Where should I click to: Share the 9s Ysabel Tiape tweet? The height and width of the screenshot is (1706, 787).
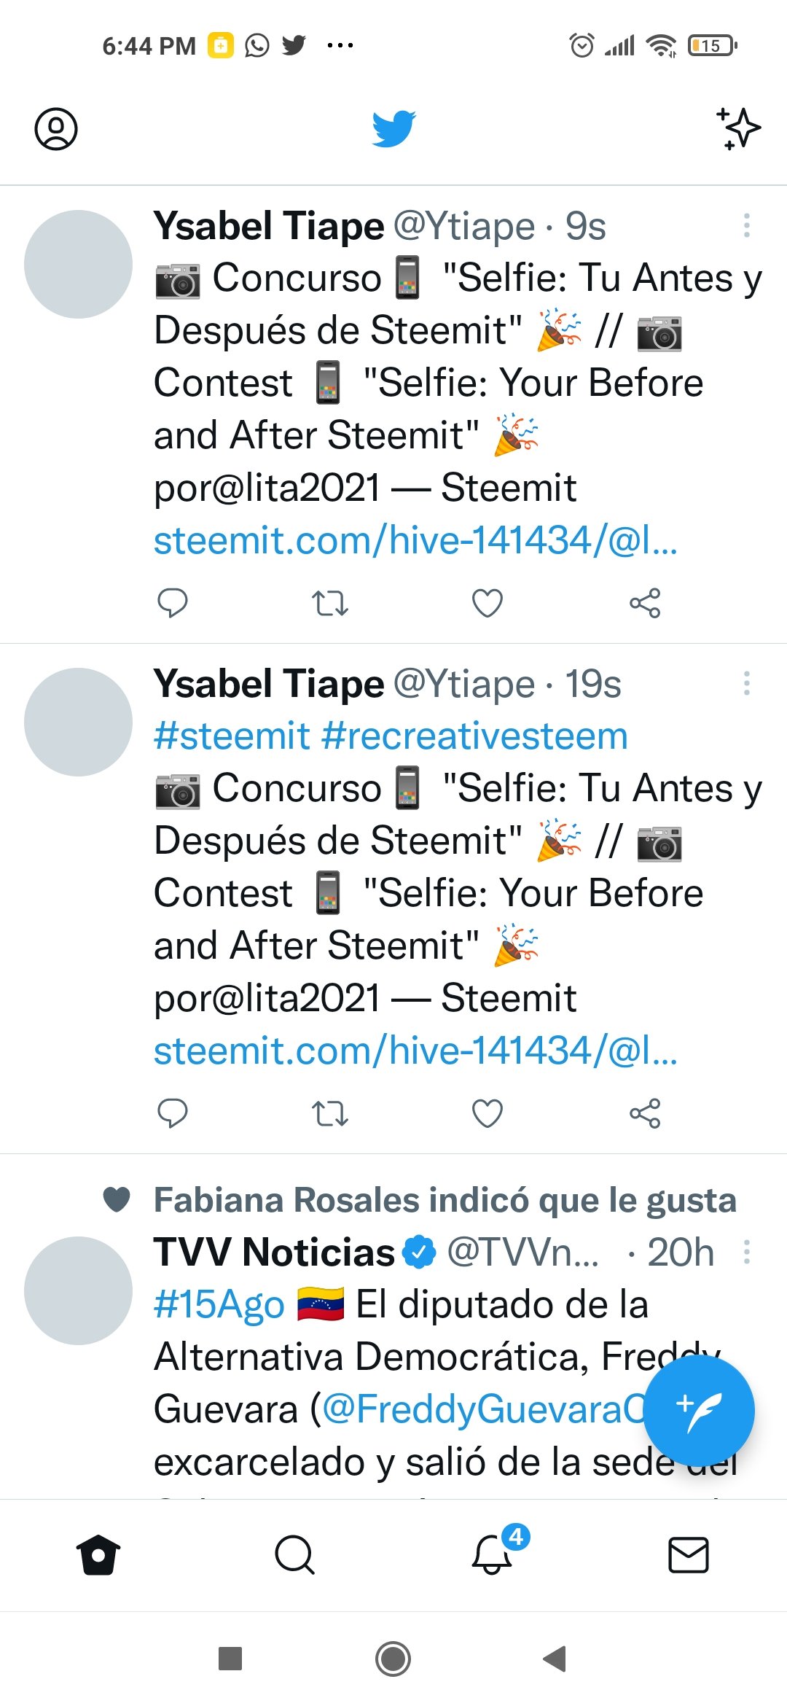[x=645, y=603]
